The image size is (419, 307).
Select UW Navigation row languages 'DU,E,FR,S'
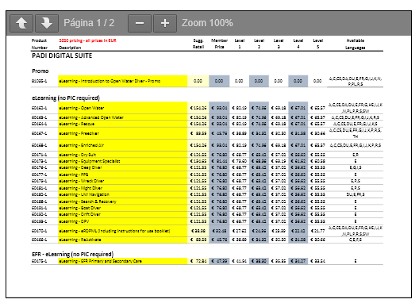click(x=356, y=194)
